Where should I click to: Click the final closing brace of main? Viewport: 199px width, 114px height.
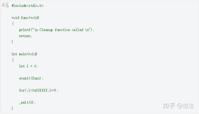13,108
